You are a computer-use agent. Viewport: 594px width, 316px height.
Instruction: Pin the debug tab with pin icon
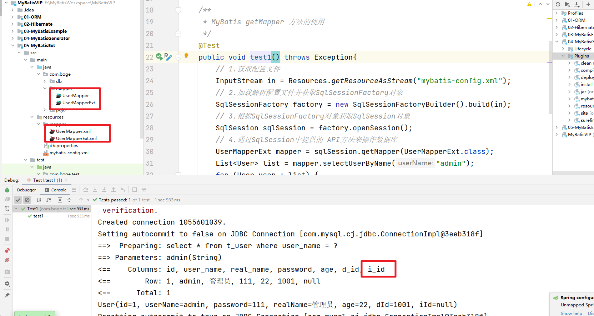(x=7, y=295)
